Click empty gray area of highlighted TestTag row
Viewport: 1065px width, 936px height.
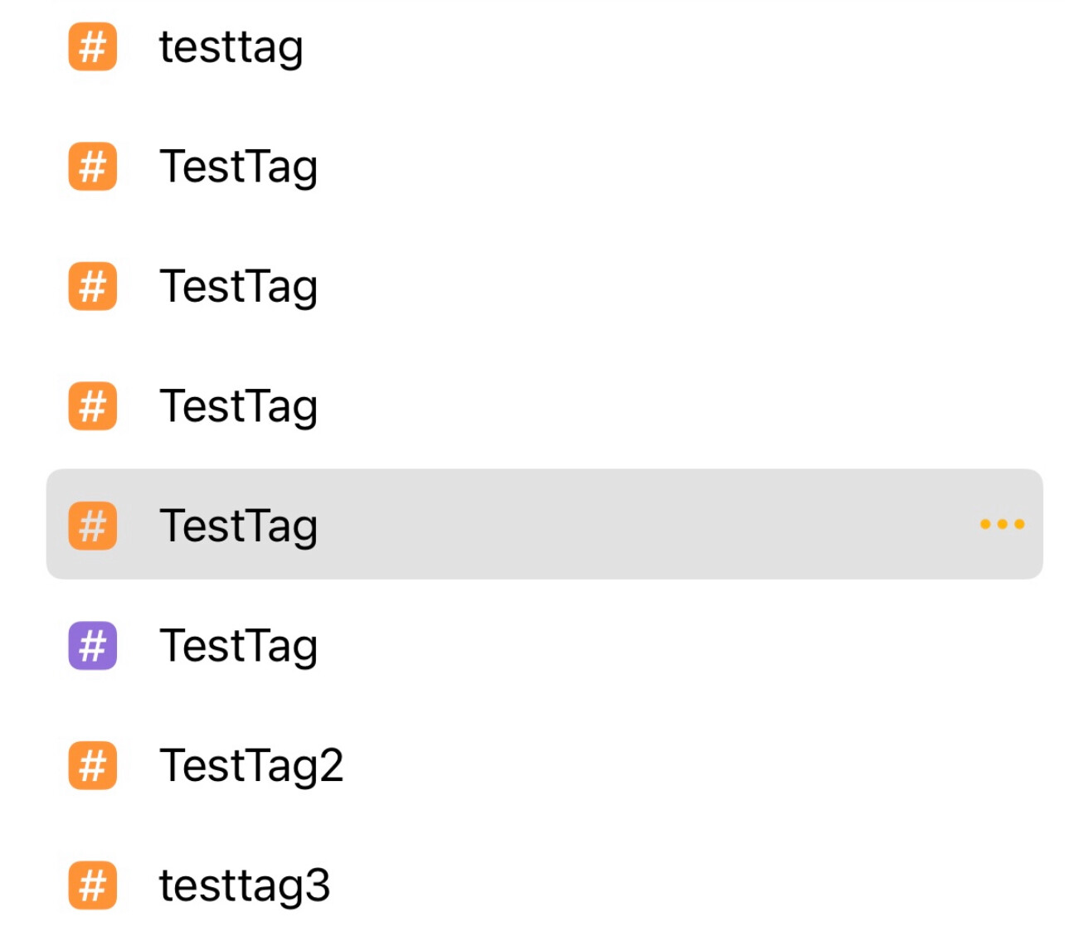[x=647, y=524]
